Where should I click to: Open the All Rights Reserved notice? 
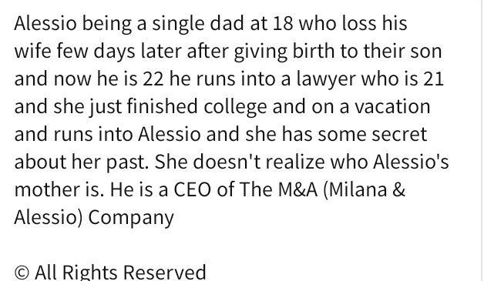tap(110, 273)
